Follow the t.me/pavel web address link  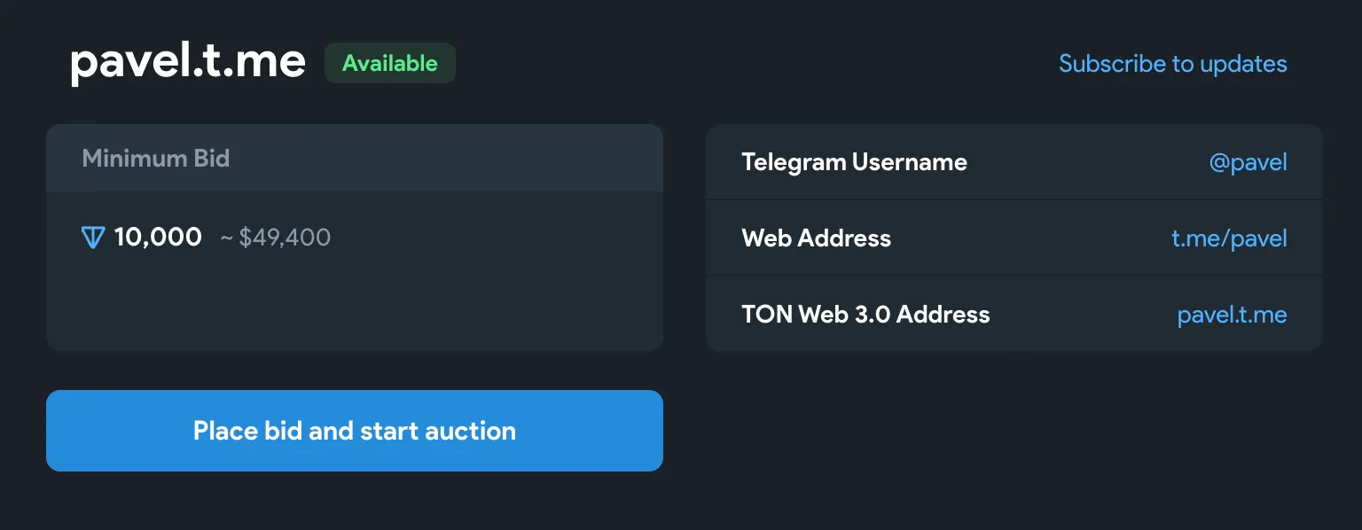(x=1229, y=238)
